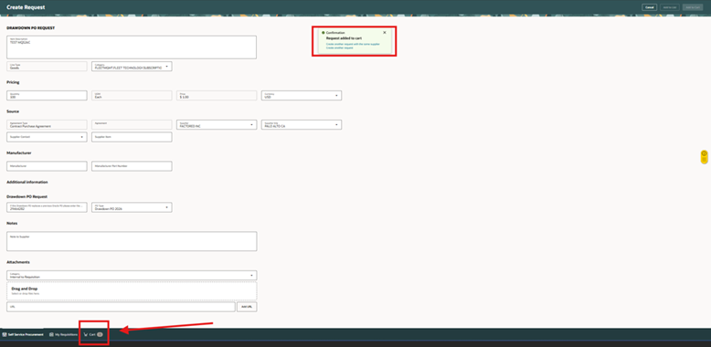
Task: Open the Supplier Contact dropdown
Action: (47, 137)
